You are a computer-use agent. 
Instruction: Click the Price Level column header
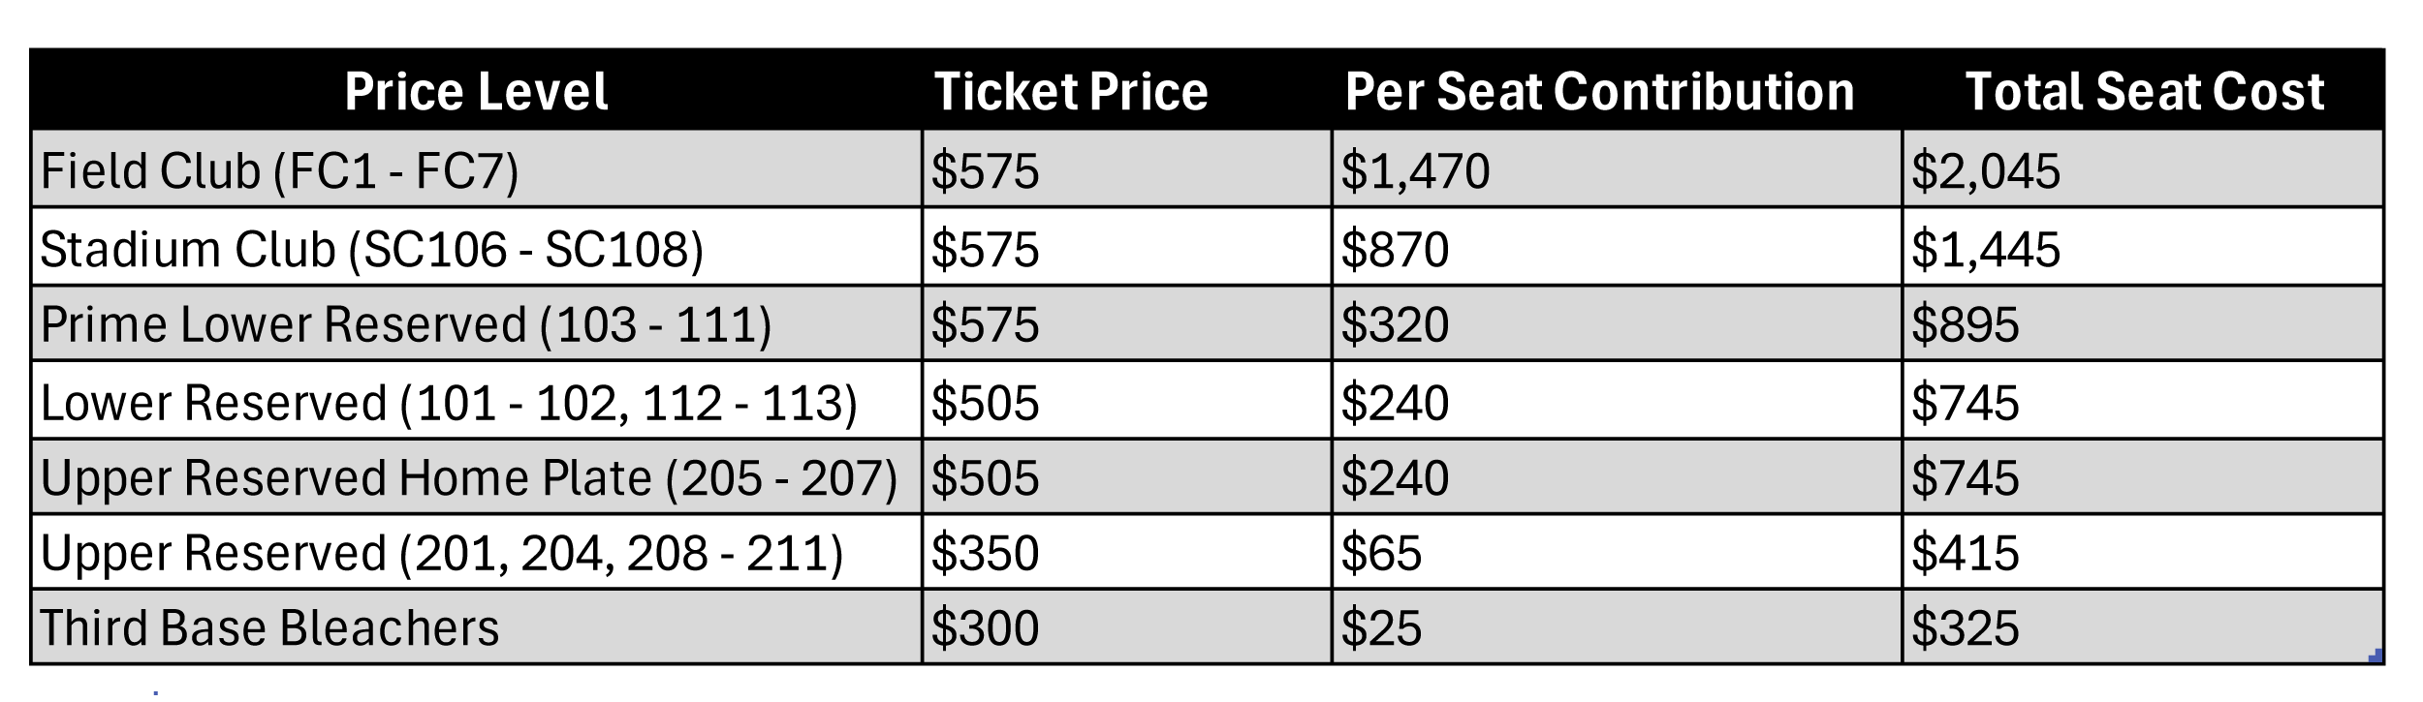coord(476,92)
